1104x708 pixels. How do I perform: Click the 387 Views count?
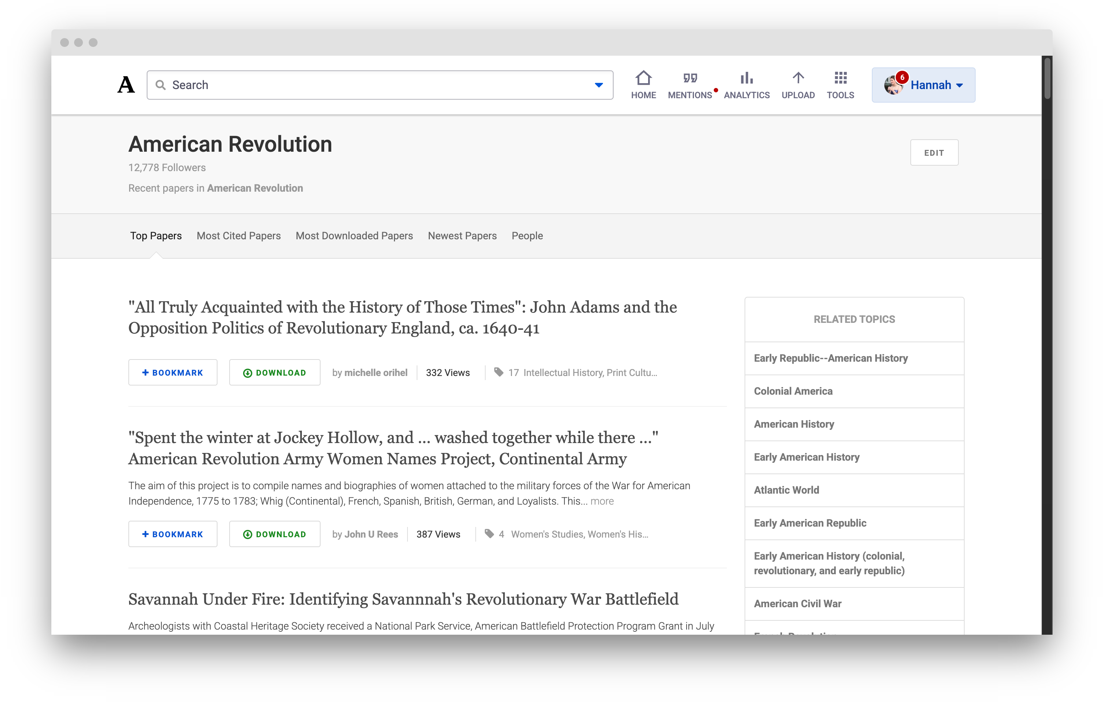click(x=438, y=534)
